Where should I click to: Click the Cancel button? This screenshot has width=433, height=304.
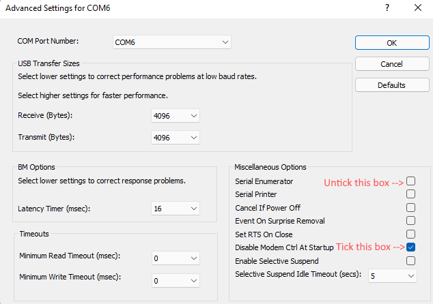coord(391,64)
